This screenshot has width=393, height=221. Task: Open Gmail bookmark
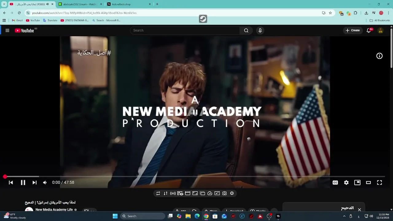17,21
